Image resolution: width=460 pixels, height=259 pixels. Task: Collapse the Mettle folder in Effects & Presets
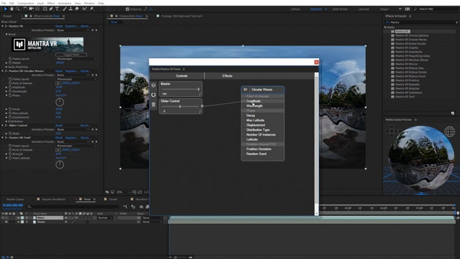coord(385,27)
